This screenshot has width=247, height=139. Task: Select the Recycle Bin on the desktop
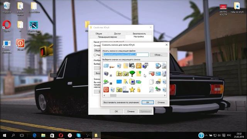(x=7, y=7)
